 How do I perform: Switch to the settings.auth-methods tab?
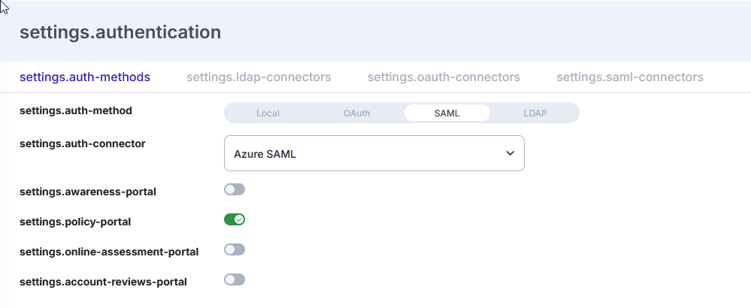coord(85,77)
